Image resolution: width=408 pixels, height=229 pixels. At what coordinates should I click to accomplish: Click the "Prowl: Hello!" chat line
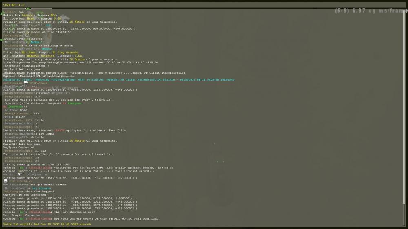[14, 117]
